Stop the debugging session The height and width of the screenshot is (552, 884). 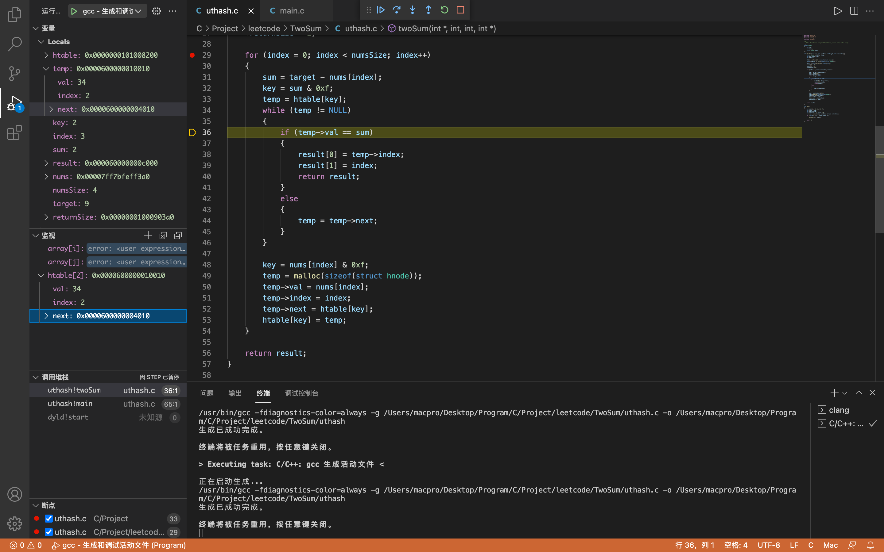(460, 10)
